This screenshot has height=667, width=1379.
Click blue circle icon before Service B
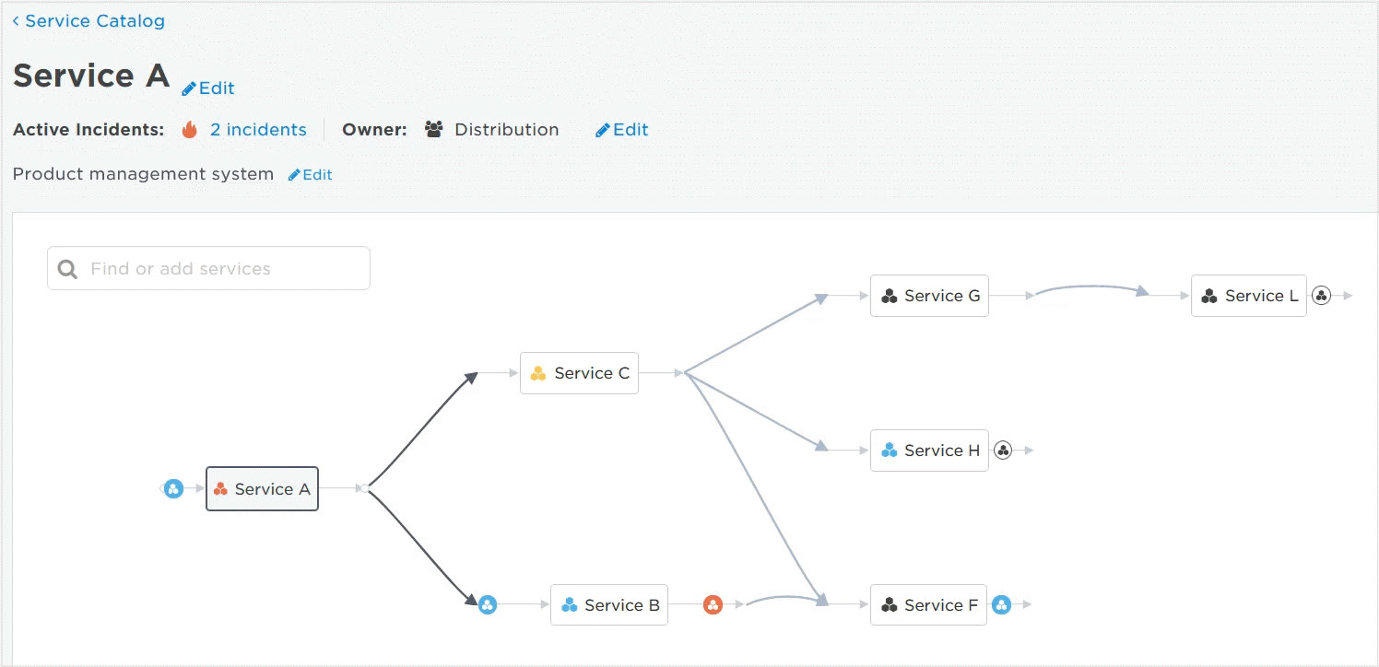(x=488, y=605)
